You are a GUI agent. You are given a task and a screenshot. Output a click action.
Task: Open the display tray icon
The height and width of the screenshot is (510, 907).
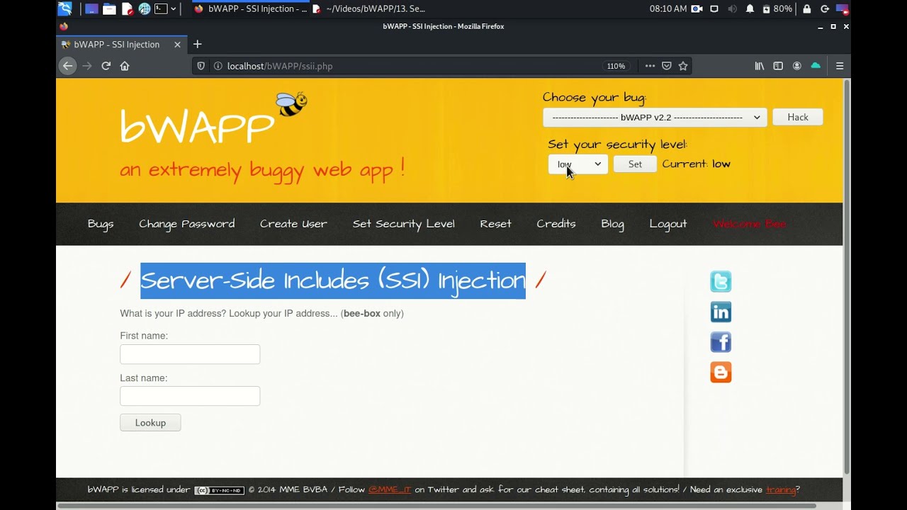[x=714, y=8]
